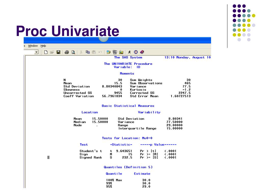Click the Print Preview icon

pyautogui.click(x=73, y=52)
